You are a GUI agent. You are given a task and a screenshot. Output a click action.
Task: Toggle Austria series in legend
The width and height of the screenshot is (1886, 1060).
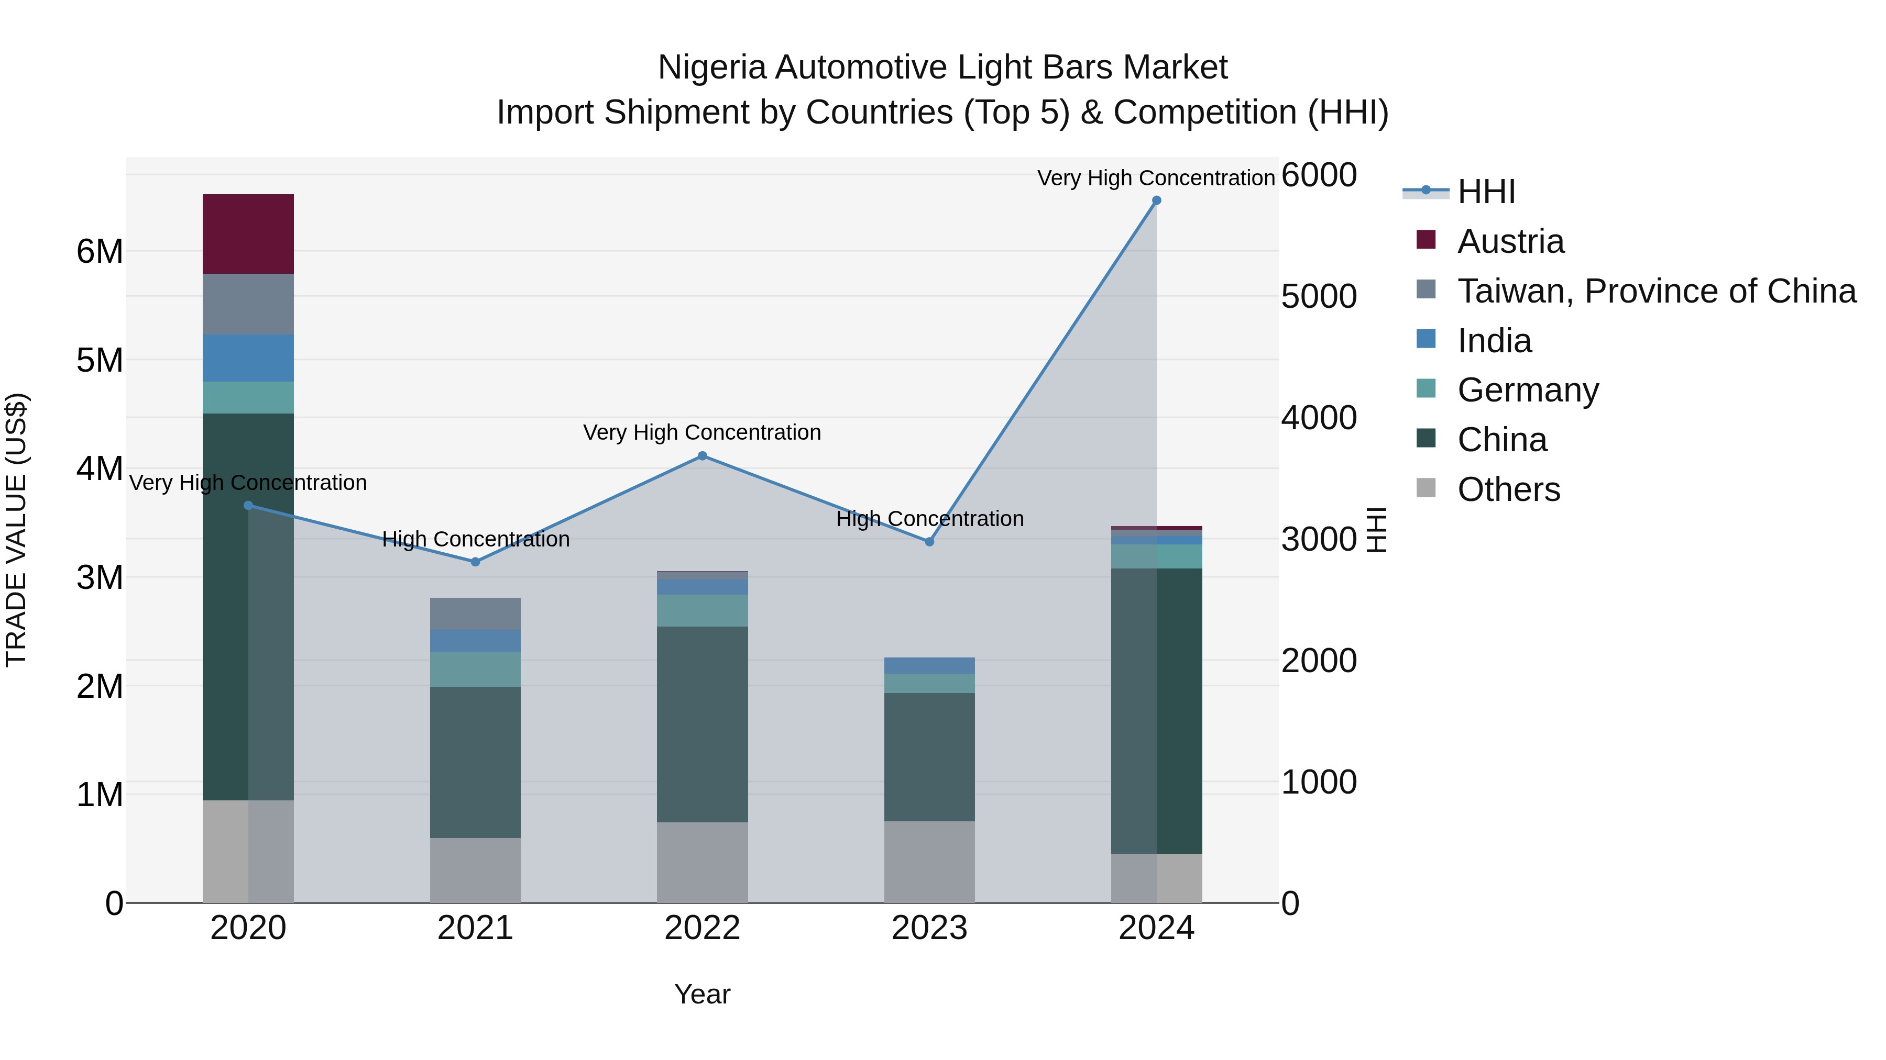pyautogui.click(x=1490, y=241)
